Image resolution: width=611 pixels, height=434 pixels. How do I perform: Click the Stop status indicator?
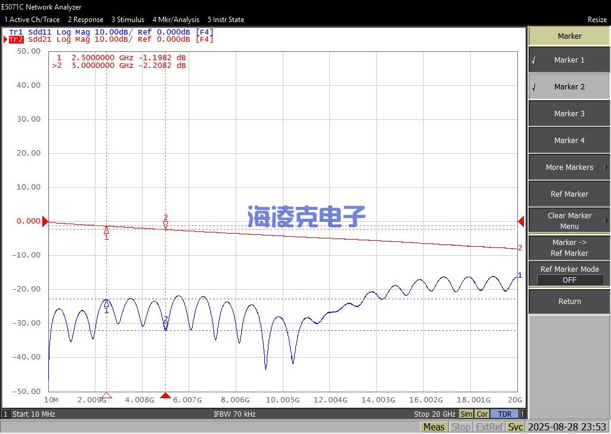click(x=461, y=427)
